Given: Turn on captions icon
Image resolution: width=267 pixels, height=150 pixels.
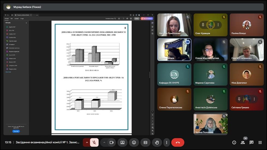Looking at the screenshot, I should (145, 142).
